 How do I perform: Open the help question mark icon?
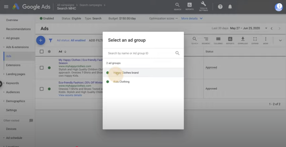(x=220, y=7)
